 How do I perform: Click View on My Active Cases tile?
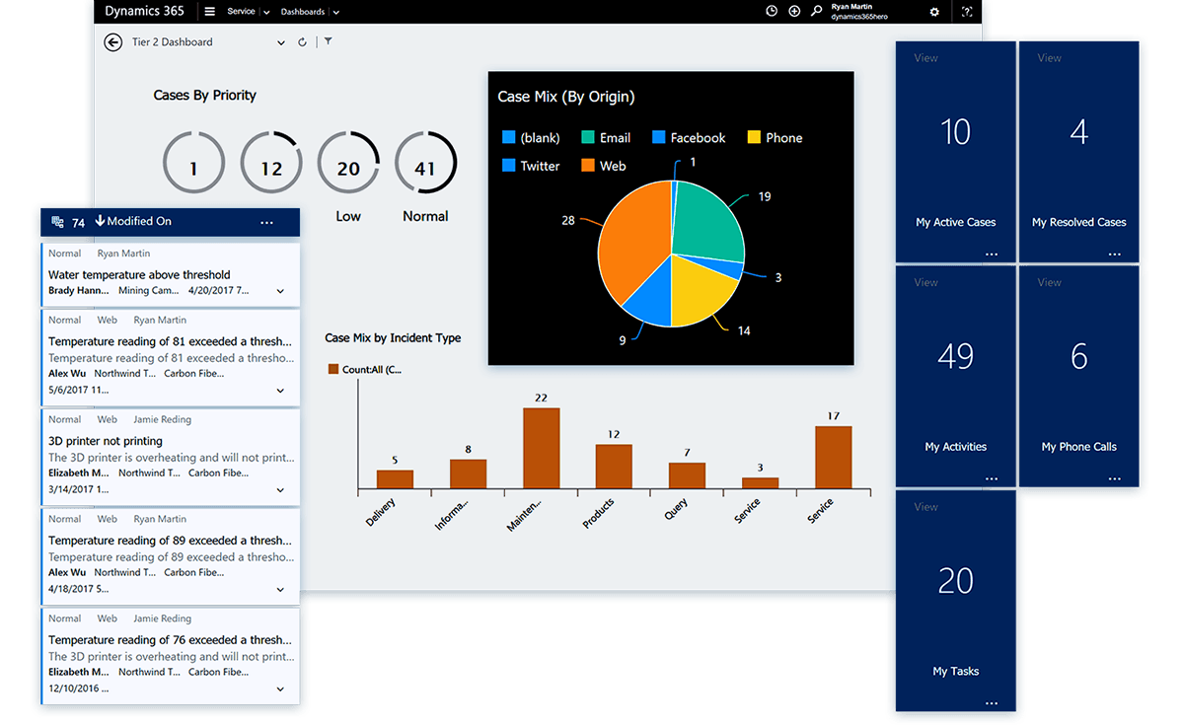point(925,58)
